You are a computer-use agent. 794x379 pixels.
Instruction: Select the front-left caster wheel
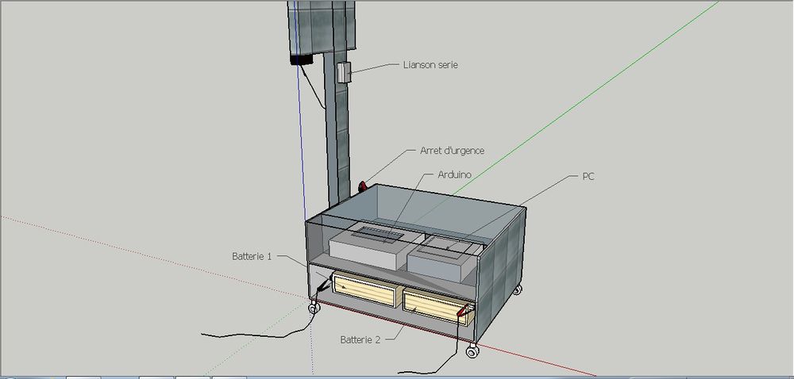click(x=315, y=307)
